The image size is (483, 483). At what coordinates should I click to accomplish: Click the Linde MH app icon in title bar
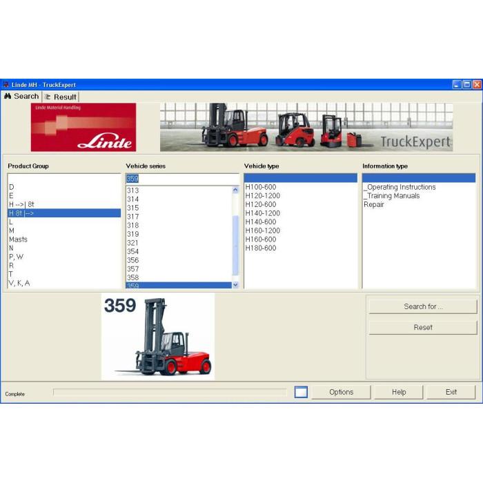6,85
